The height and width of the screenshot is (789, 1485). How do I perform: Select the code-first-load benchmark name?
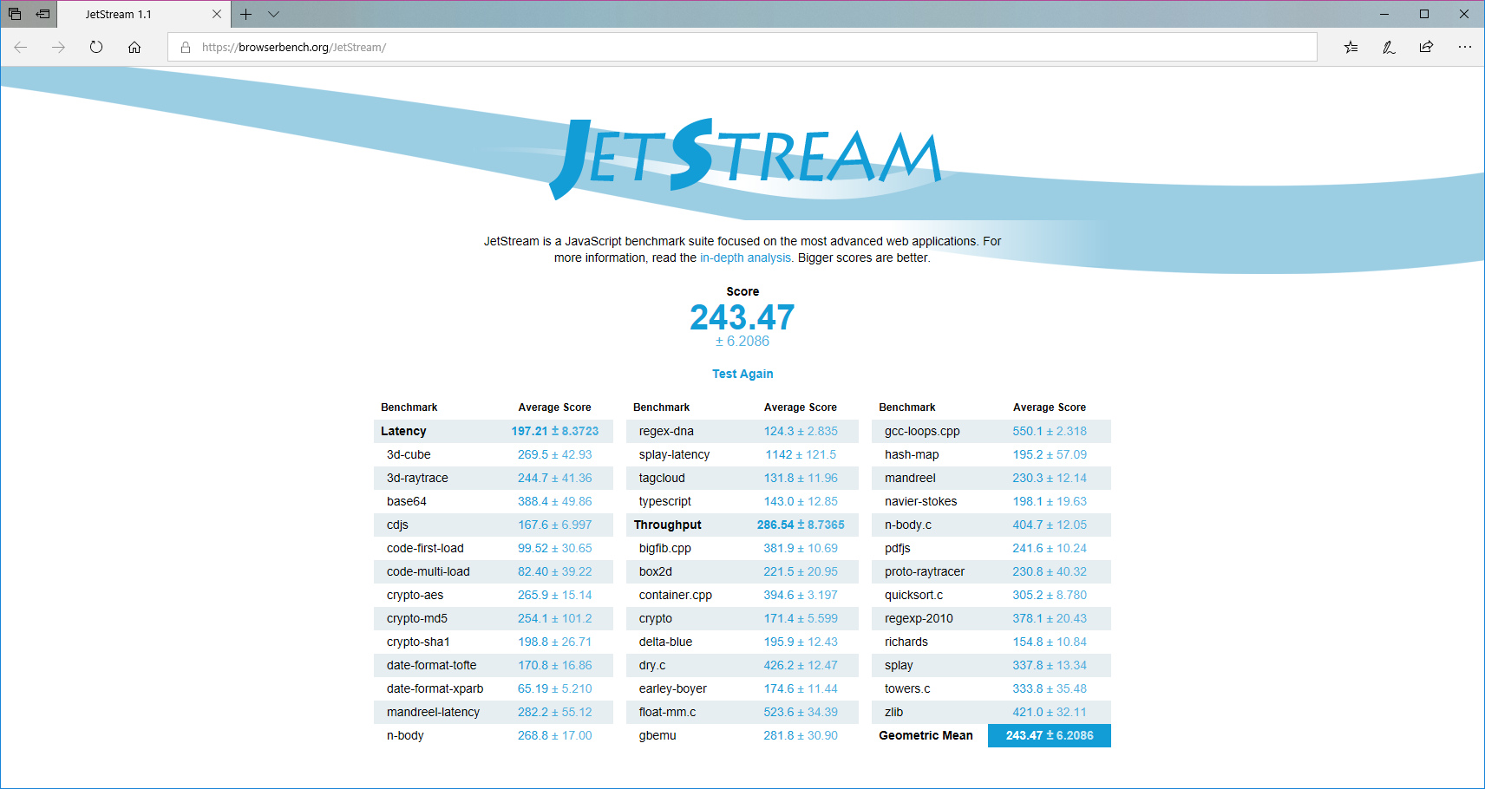coord(425,548)
